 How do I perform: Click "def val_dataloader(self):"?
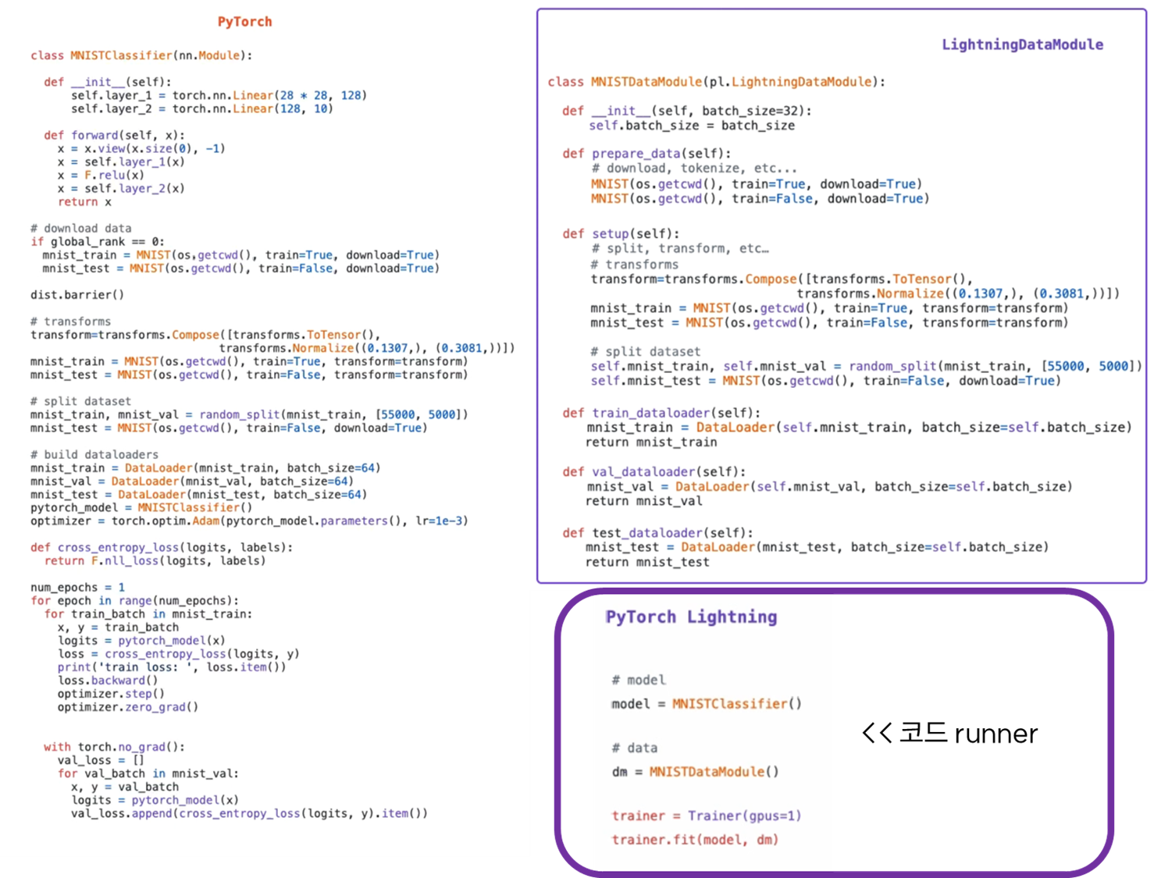pyautogui.click(x=654, y=472)
